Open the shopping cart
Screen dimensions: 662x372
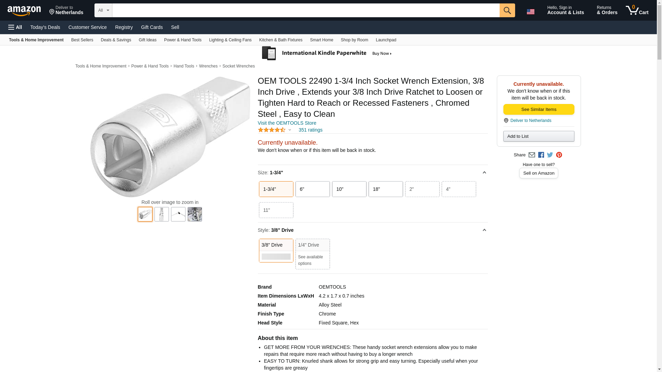click(x=637, y=10)
